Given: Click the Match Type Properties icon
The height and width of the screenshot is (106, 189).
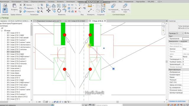Looking at the screenshot, I should (x=21, y=11).
